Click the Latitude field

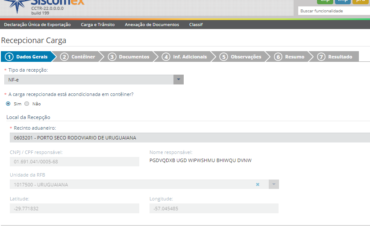[75, 209]
